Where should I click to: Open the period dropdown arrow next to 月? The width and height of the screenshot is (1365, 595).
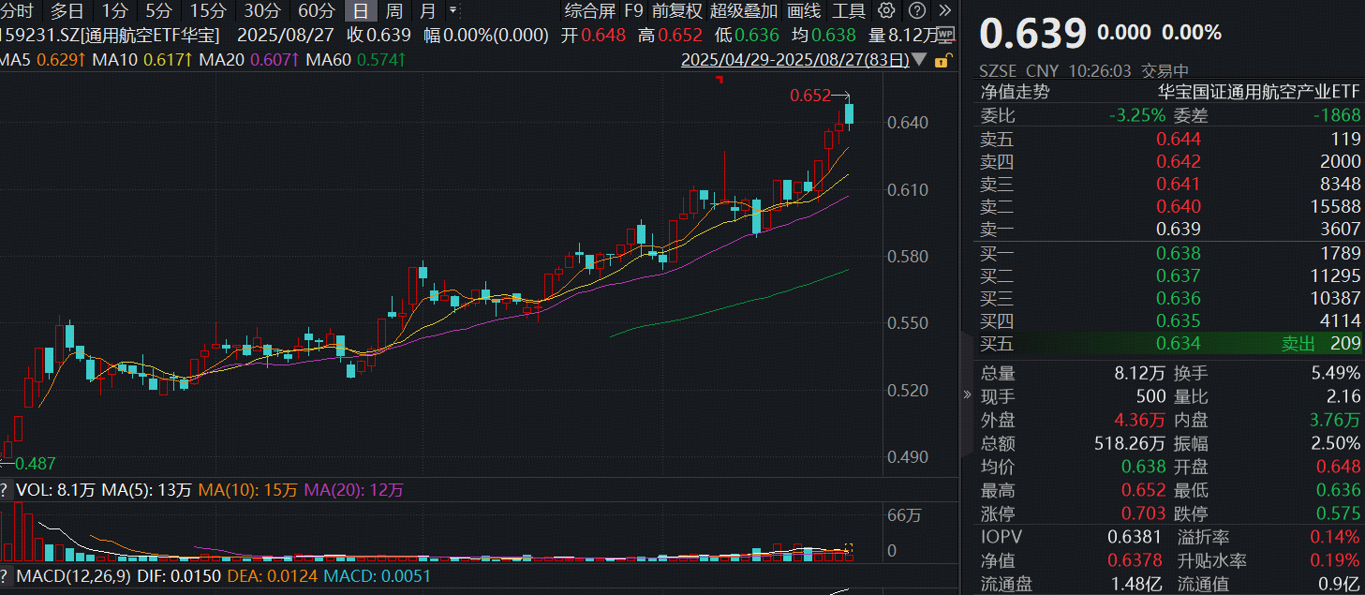pyautogui.click(x=454, y=11)
